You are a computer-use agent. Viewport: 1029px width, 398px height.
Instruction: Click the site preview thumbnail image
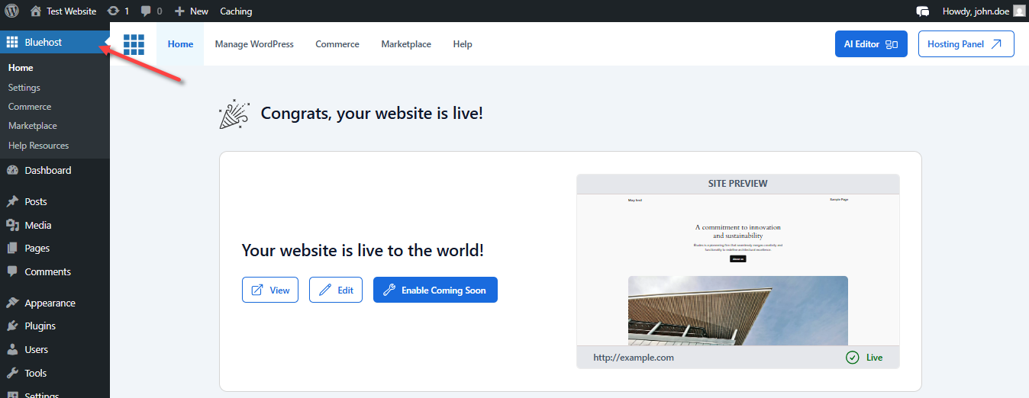coord(738,270)
